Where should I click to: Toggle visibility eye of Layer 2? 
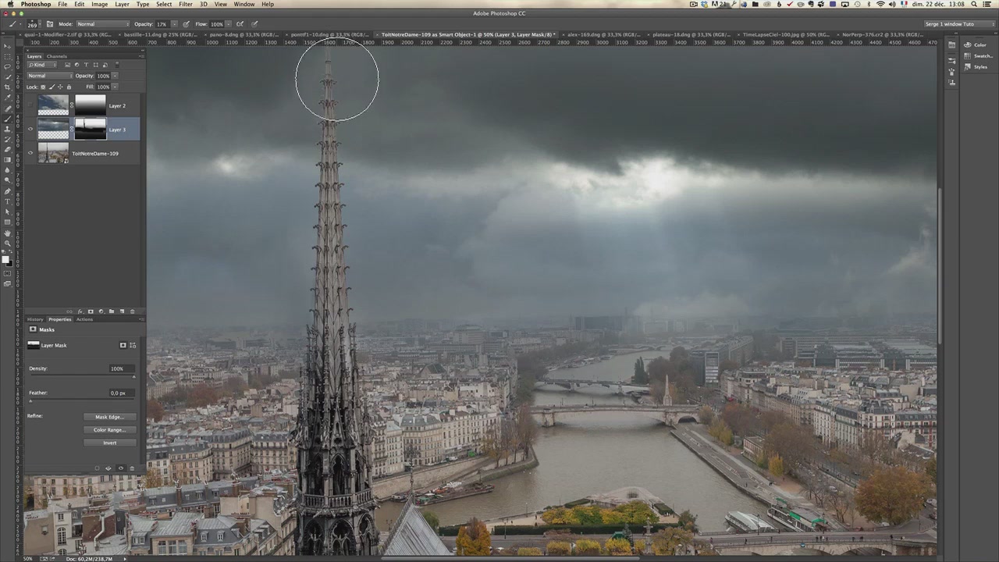point(30,105)
